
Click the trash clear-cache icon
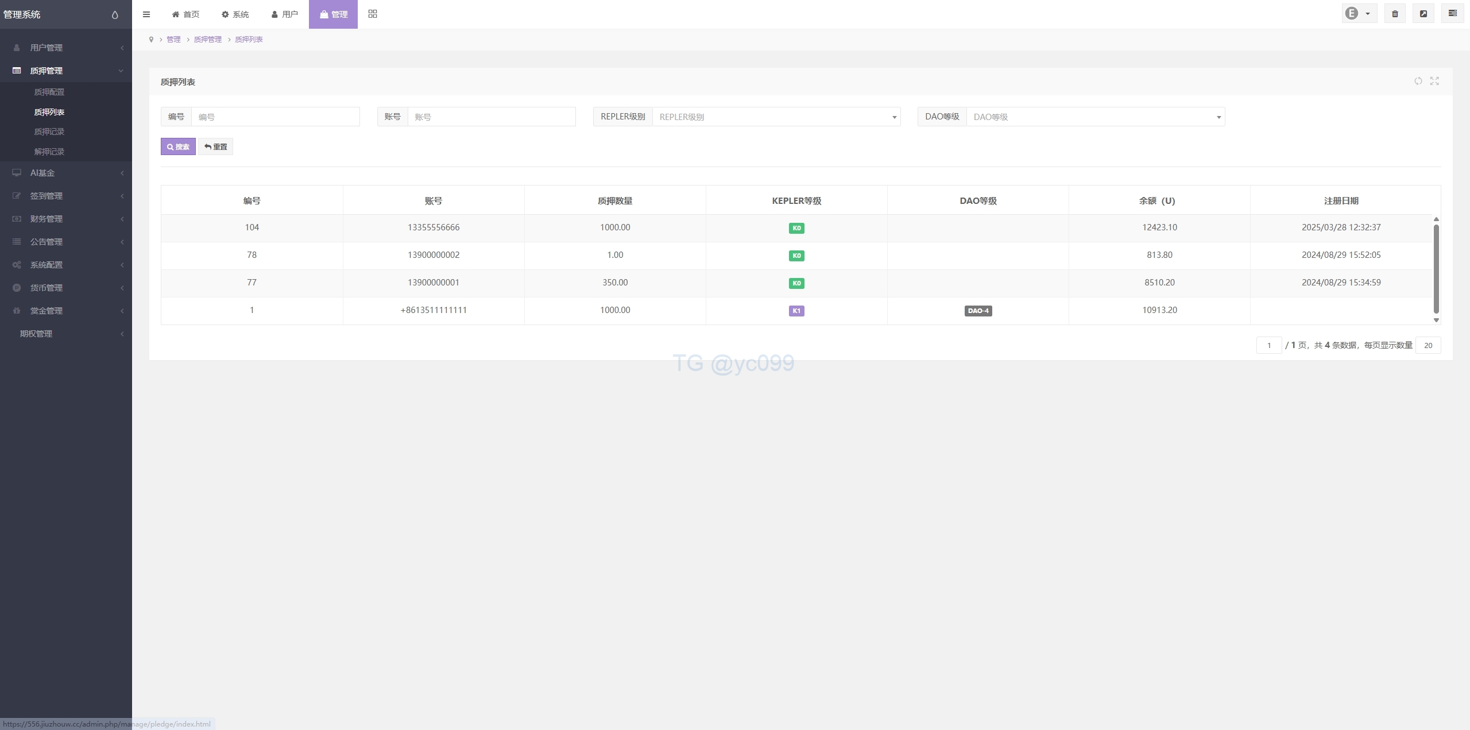click(x=1395, y=14)
